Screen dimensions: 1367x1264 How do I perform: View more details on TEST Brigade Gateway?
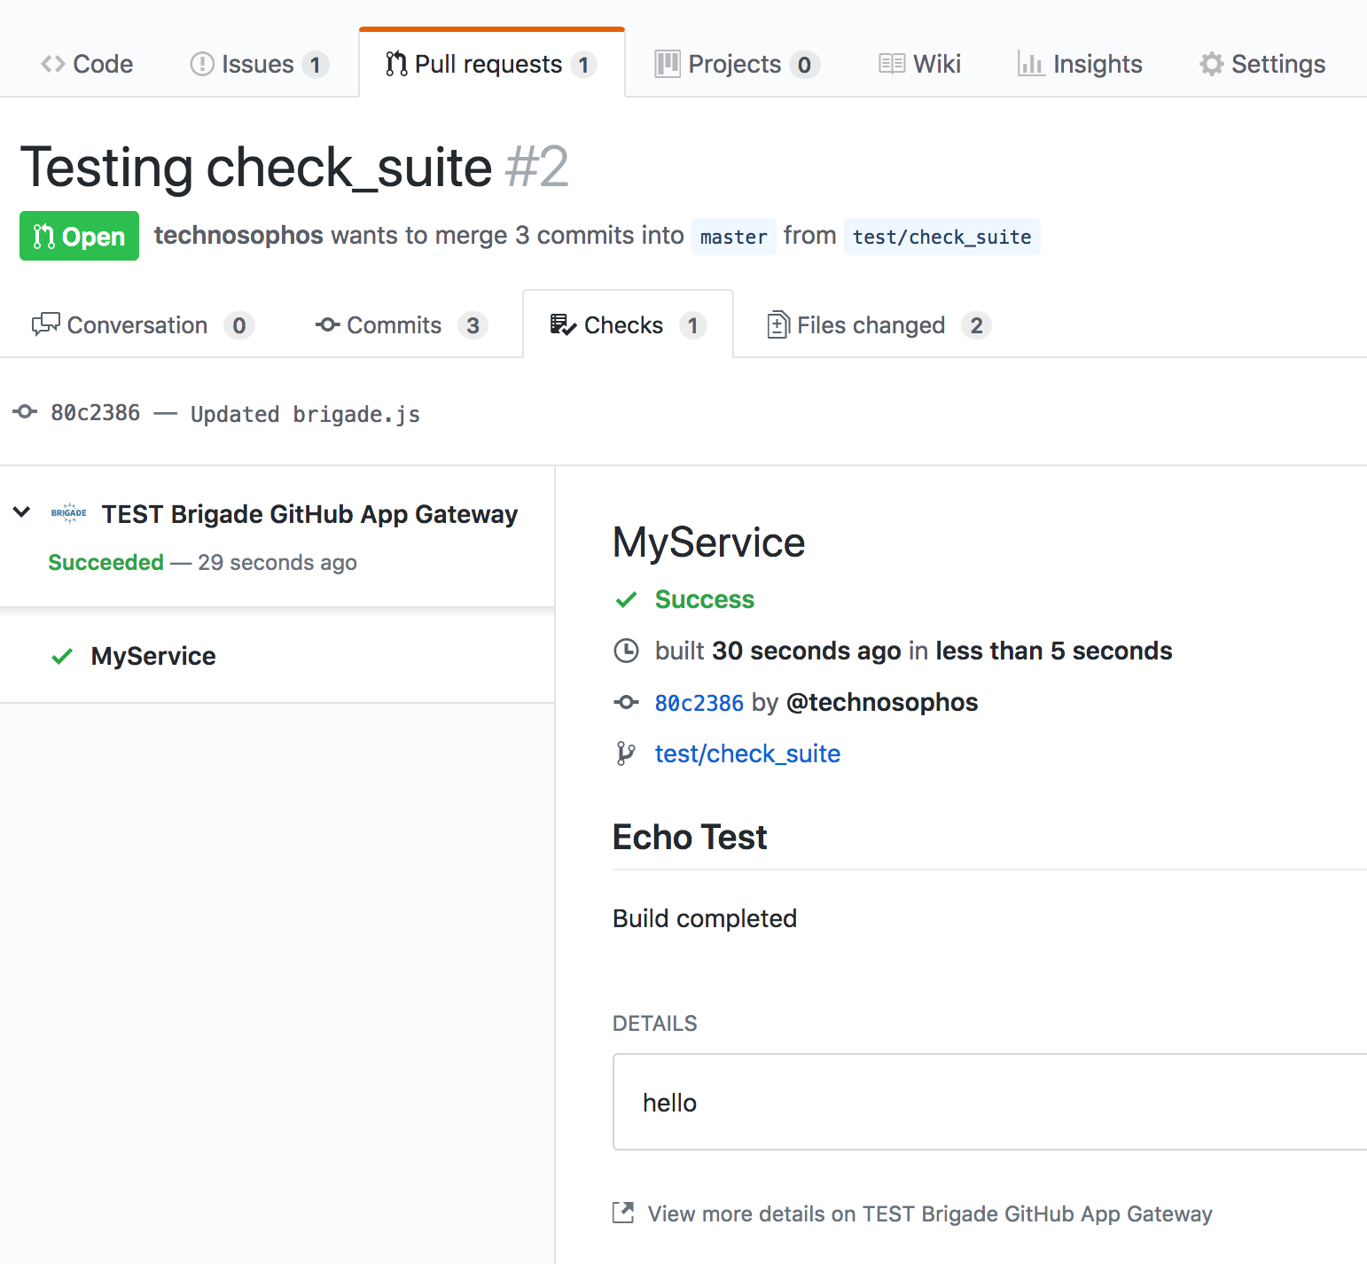pyautogui.click(x=930, y=1213)
